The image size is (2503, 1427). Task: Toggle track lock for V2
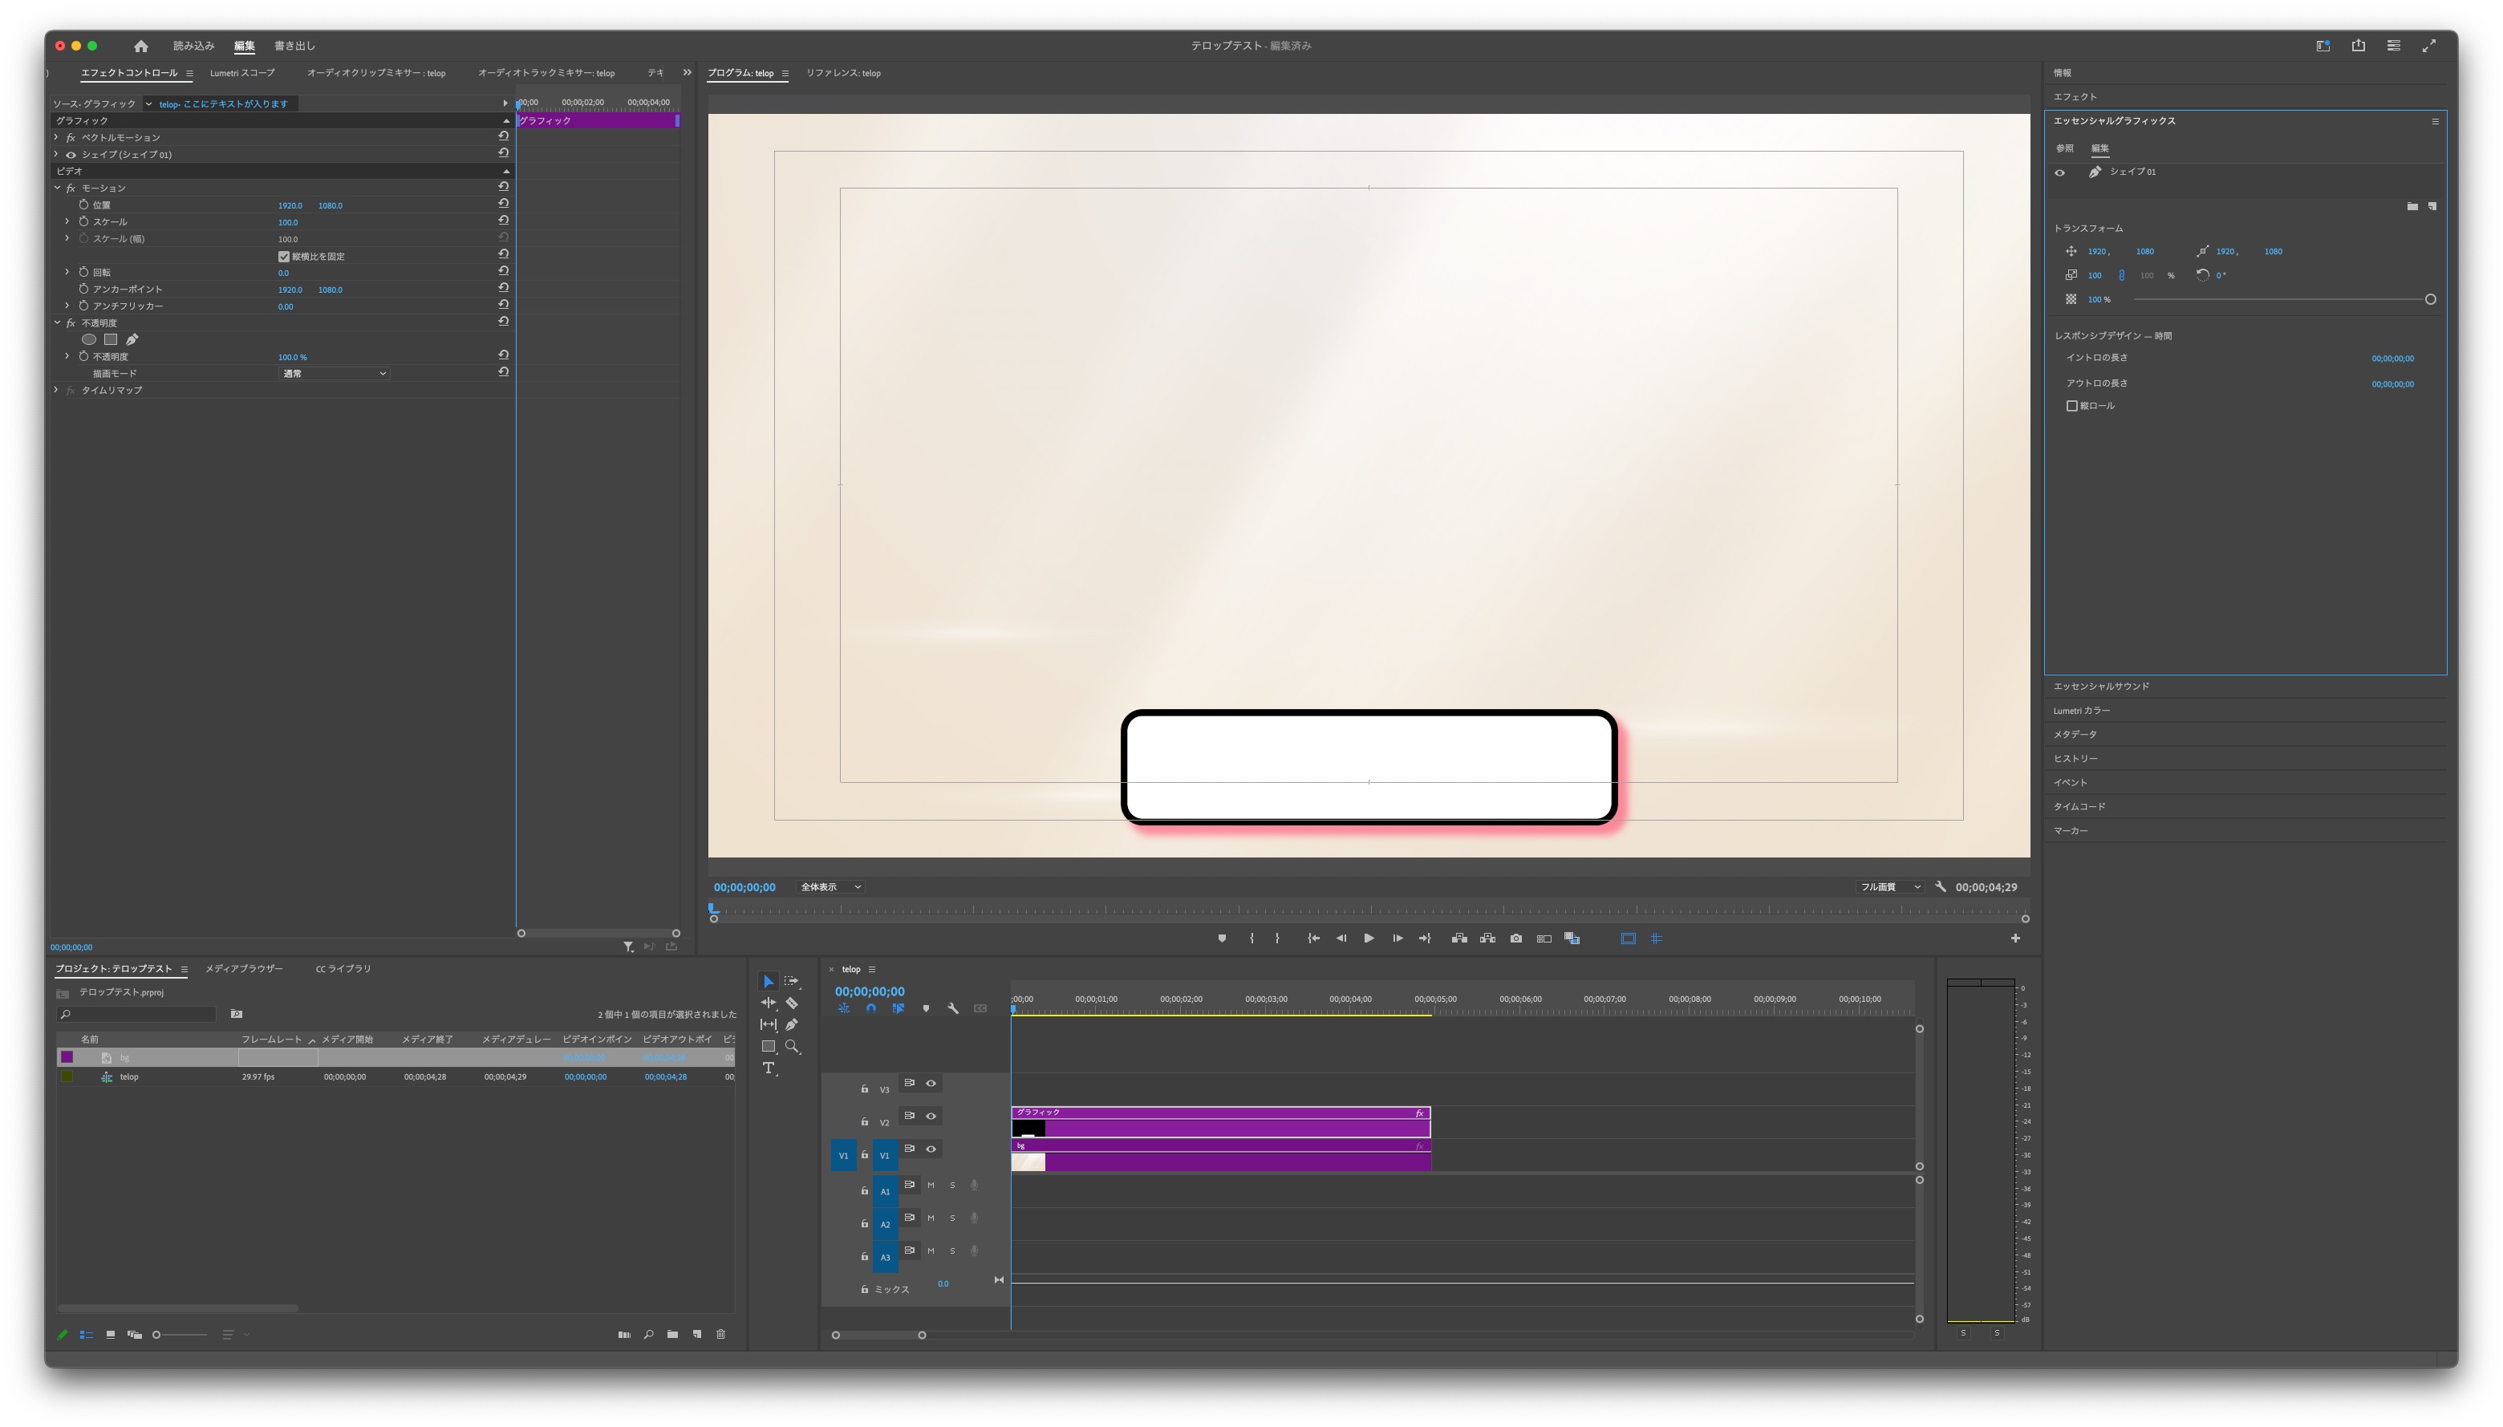(x=864, y=1121)
